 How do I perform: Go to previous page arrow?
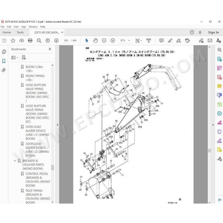[48, 40]
